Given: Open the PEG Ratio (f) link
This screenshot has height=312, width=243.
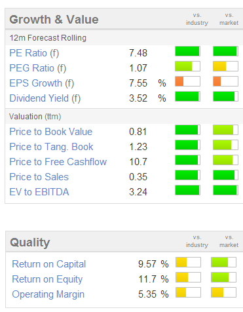Looking at the screenshot, I should (37, 68).
